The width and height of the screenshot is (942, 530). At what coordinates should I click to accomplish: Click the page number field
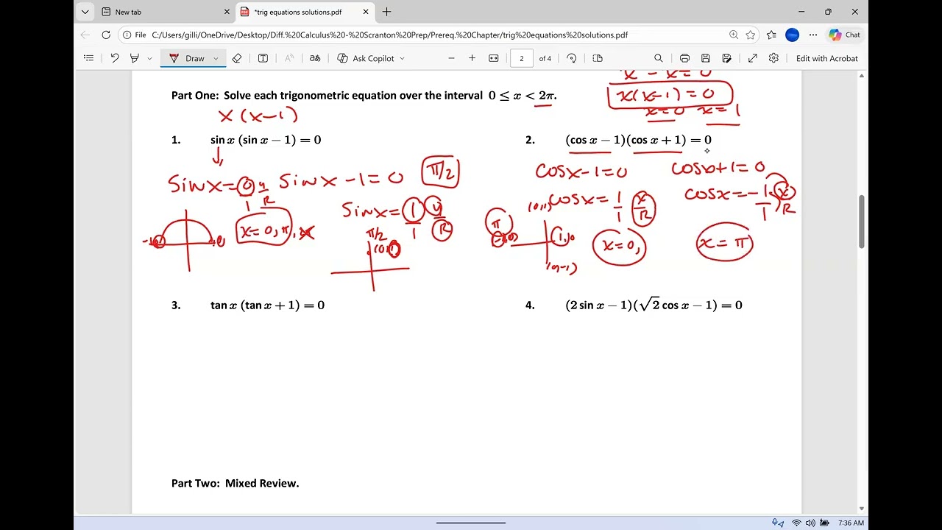522,58
